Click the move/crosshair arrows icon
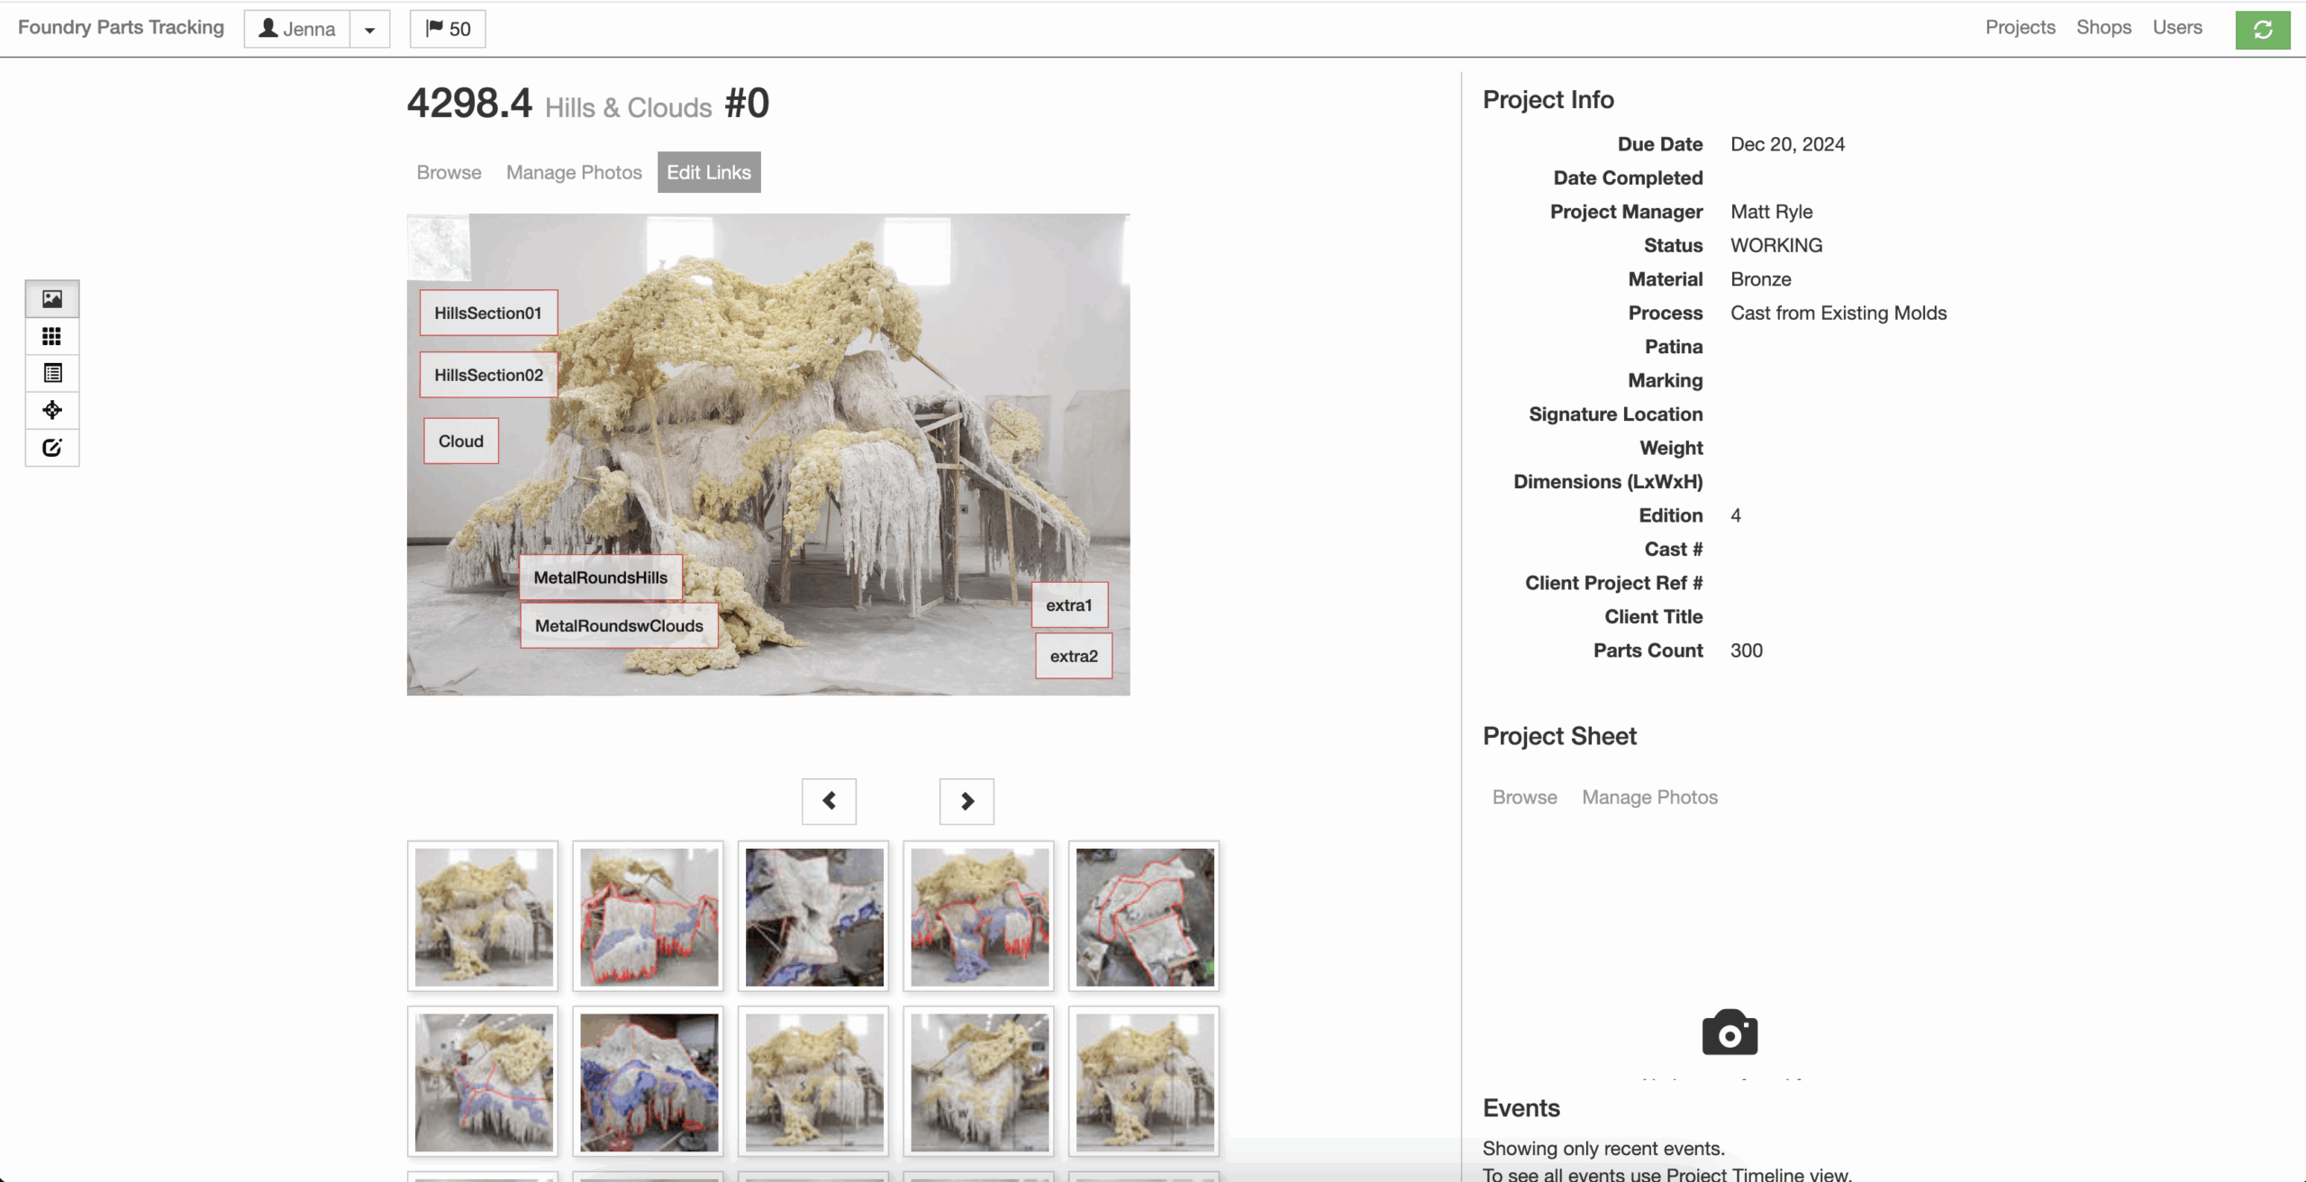 [52, 411]
